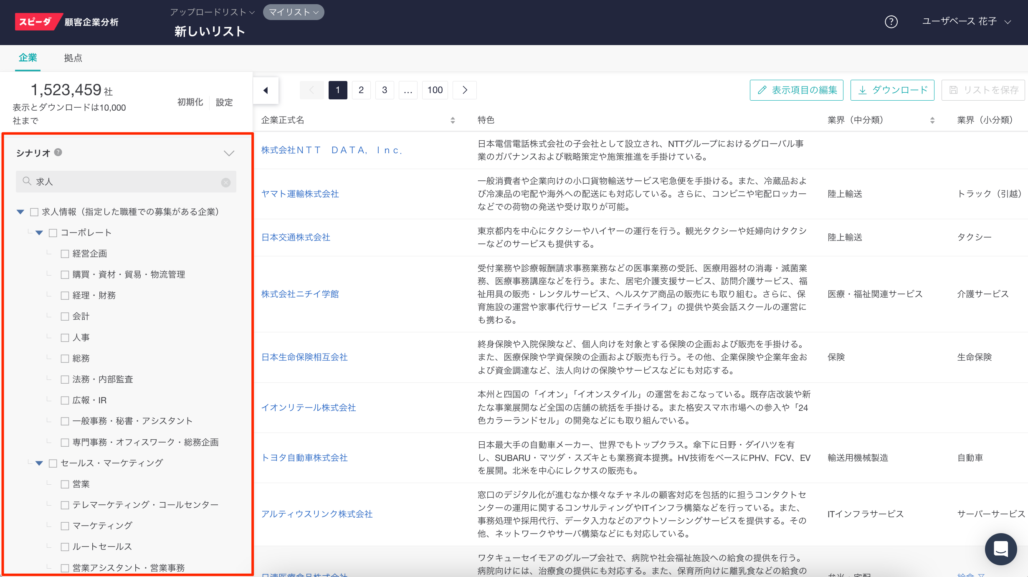Screen dimensions: 1028x577
Task: Jump to page 100 in pagination
Action: point(435,90)
